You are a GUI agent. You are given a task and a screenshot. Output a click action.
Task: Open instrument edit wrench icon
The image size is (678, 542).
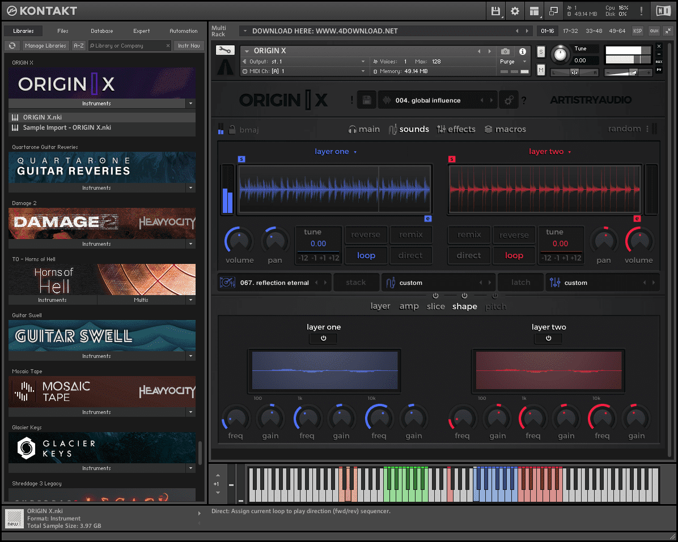[x=225, y=50]
